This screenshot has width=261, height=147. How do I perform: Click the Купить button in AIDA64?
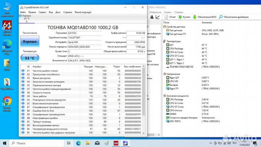pyautogui.click(x=184, y=17)
